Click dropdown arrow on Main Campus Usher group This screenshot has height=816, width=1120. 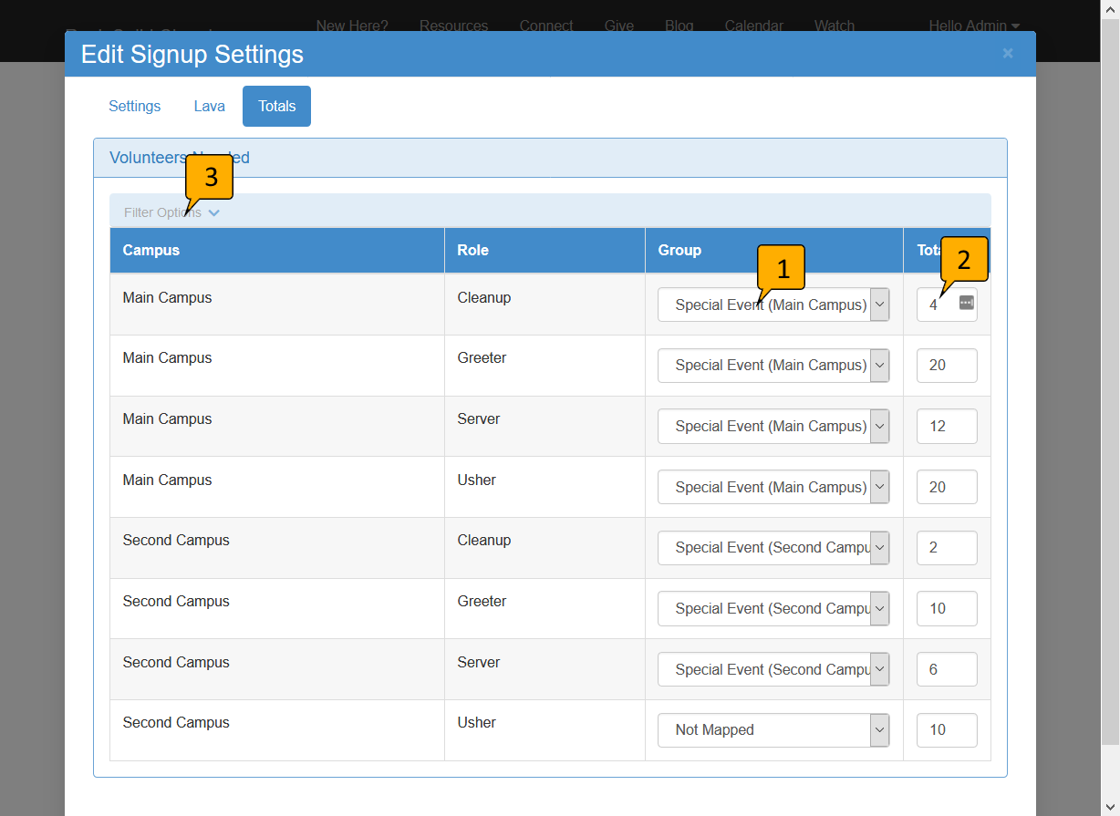tap(879, 486)
